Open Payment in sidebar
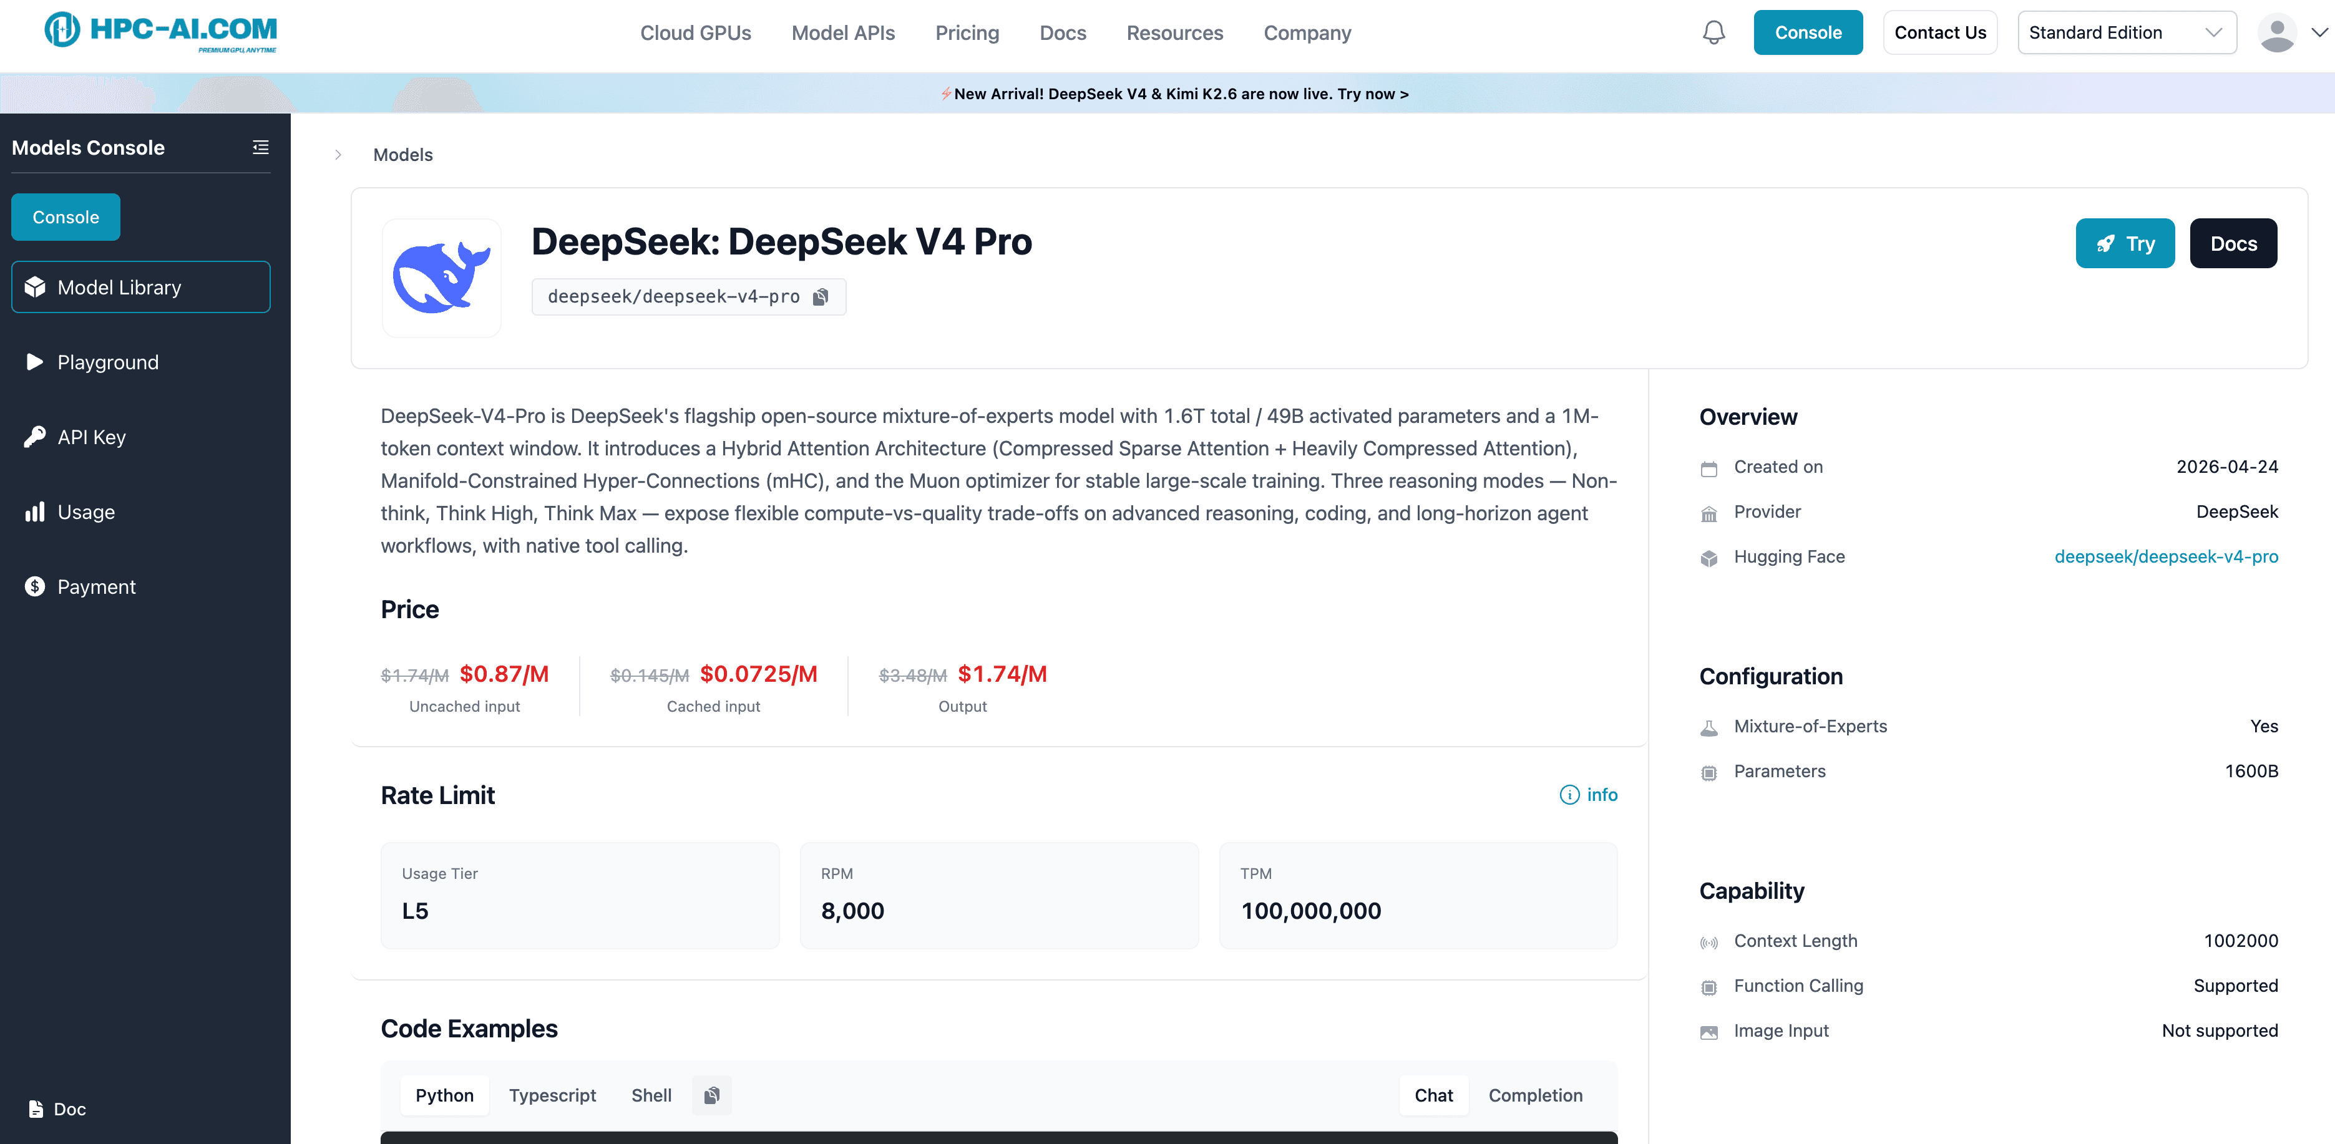2335x1144 pixels. 140,587
